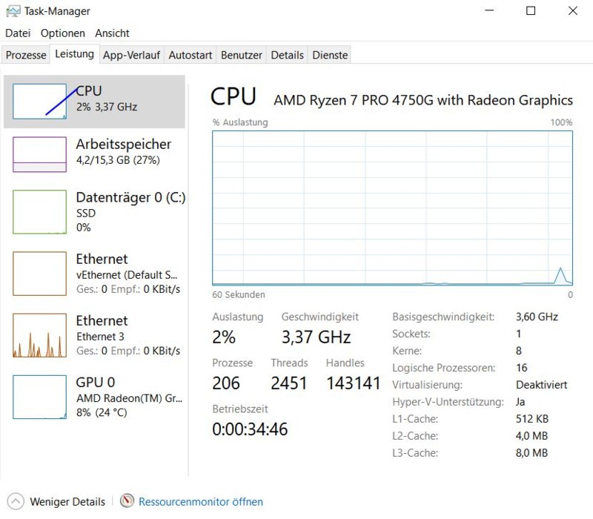Click the Ressourcenmonitor gauge icon
This screenshot has height=519, width=593.
tap(127, 501)
